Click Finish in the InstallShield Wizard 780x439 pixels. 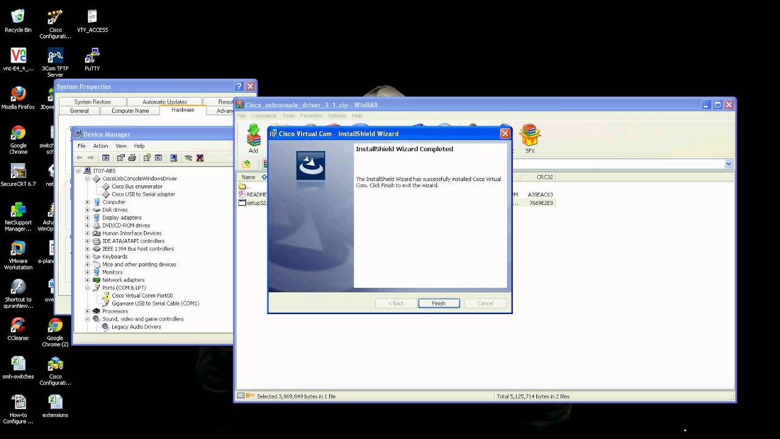click(439, 303)
